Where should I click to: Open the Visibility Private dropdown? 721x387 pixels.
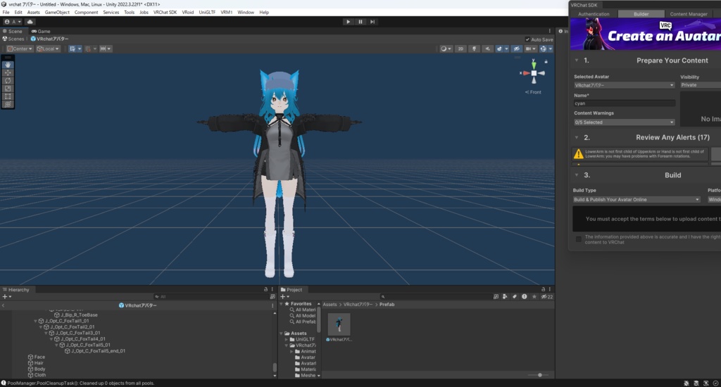[x=701, y=85]
